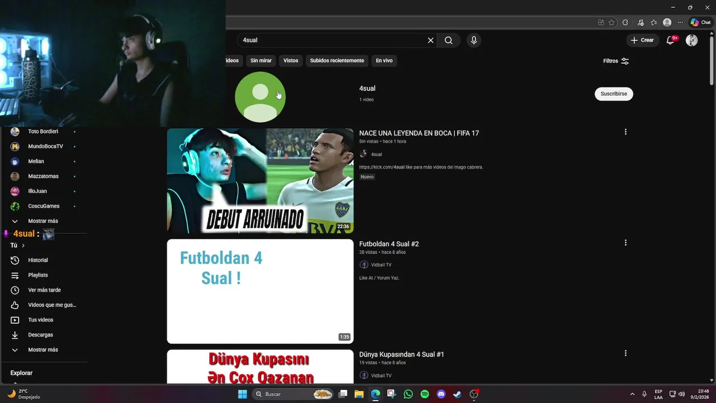Start voice search with microphone icon
Image resolution: width=716 pixels, height=403 pixels.
pyautogui.click(x=474, y=40)
